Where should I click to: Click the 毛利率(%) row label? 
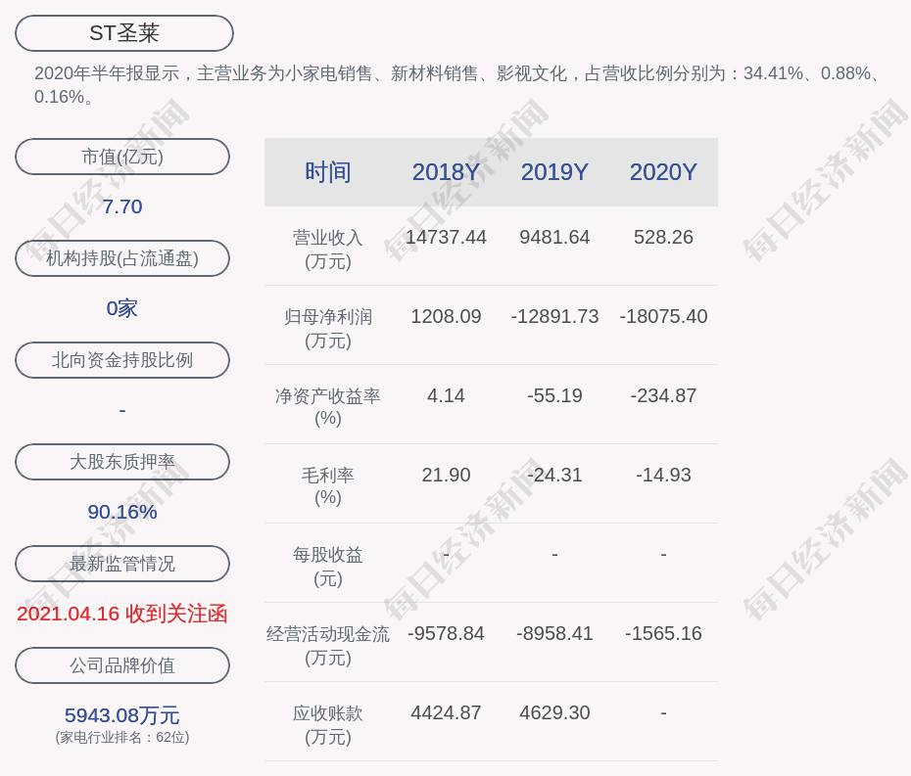click(328, 486)
